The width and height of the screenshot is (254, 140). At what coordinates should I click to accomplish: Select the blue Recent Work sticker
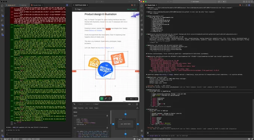(105, 70)
